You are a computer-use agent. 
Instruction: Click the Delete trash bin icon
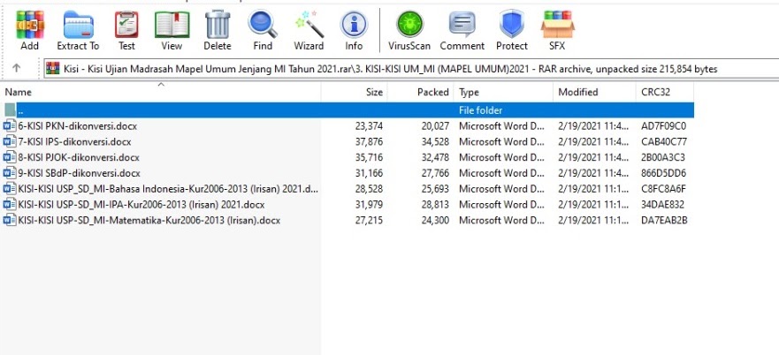click(x=218, y=25)
